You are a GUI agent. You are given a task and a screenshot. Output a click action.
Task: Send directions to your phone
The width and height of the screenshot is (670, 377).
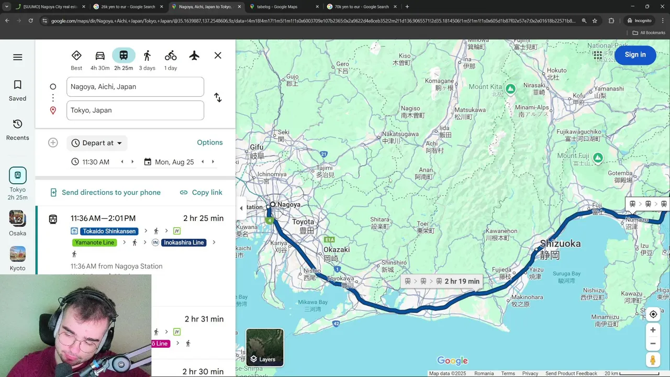pos(105,192)
